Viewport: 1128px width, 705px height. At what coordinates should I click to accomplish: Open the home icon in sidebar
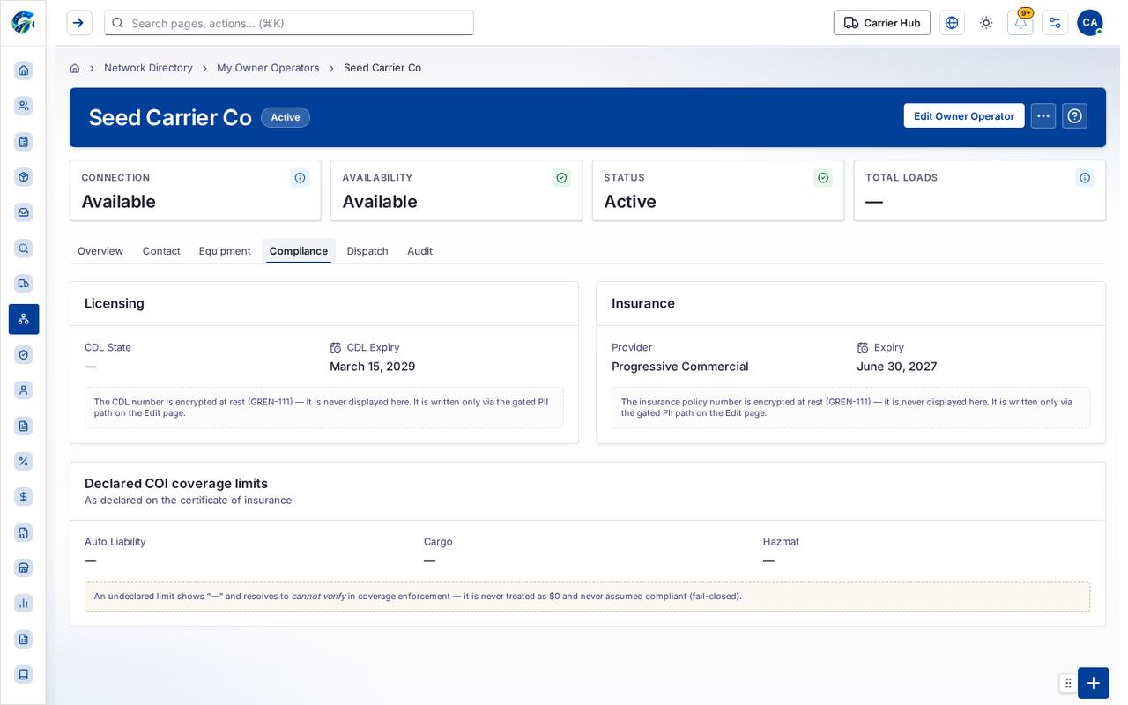click(x=24, y=70)
